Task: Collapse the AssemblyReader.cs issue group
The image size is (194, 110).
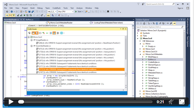Action: click(32, 46)
